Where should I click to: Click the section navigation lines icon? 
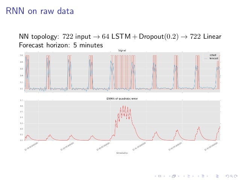pyautogui.click(x=203, y=176)
